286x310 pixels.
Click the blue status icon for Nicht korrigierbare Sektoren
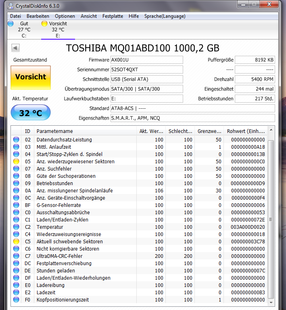[x=16, y=249]
